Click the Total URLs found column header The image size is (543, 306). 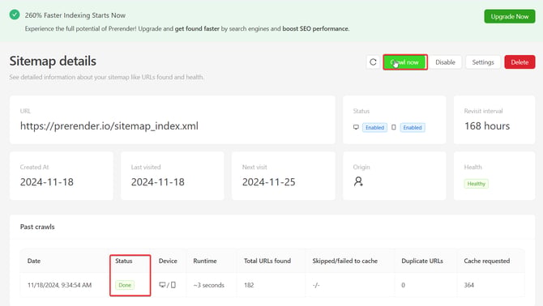point(267,261)
